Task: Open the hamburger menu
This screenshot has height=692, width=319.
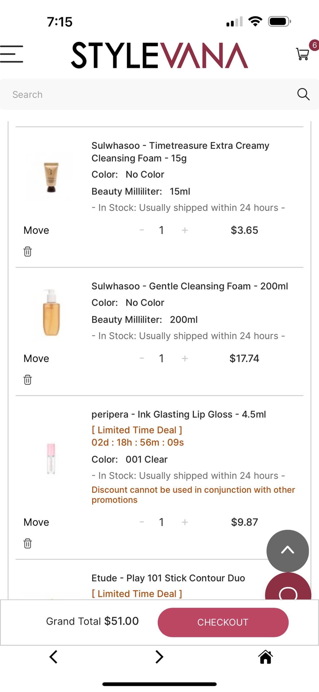Action: pos(12,54)
